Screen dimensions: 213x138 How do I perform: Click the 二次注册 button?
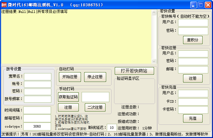pyautogui.click(x=95, y=107)
